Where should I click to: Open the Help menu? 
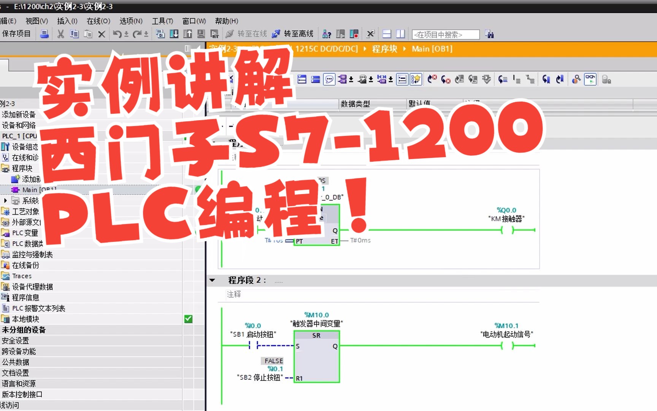[x=227, y=21]
